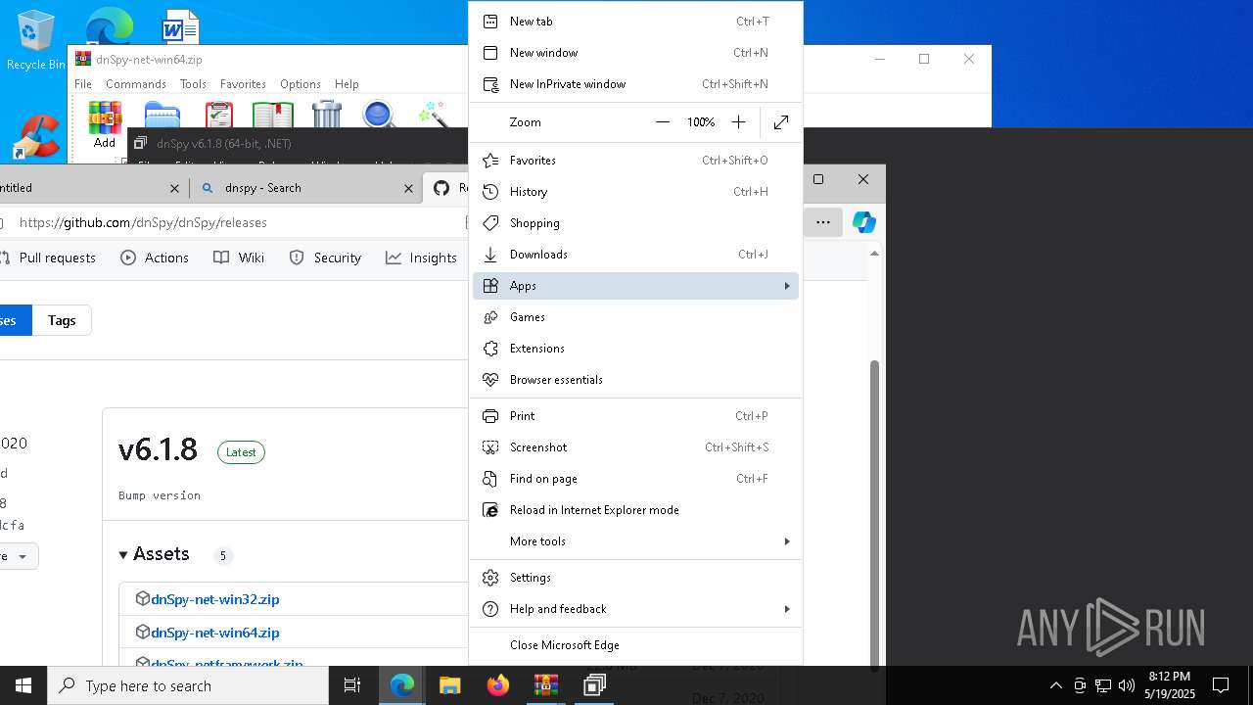The image size is (1253, 705).
Task: Open File Explorer from the taskbar
Action: [x=449, y=685]
